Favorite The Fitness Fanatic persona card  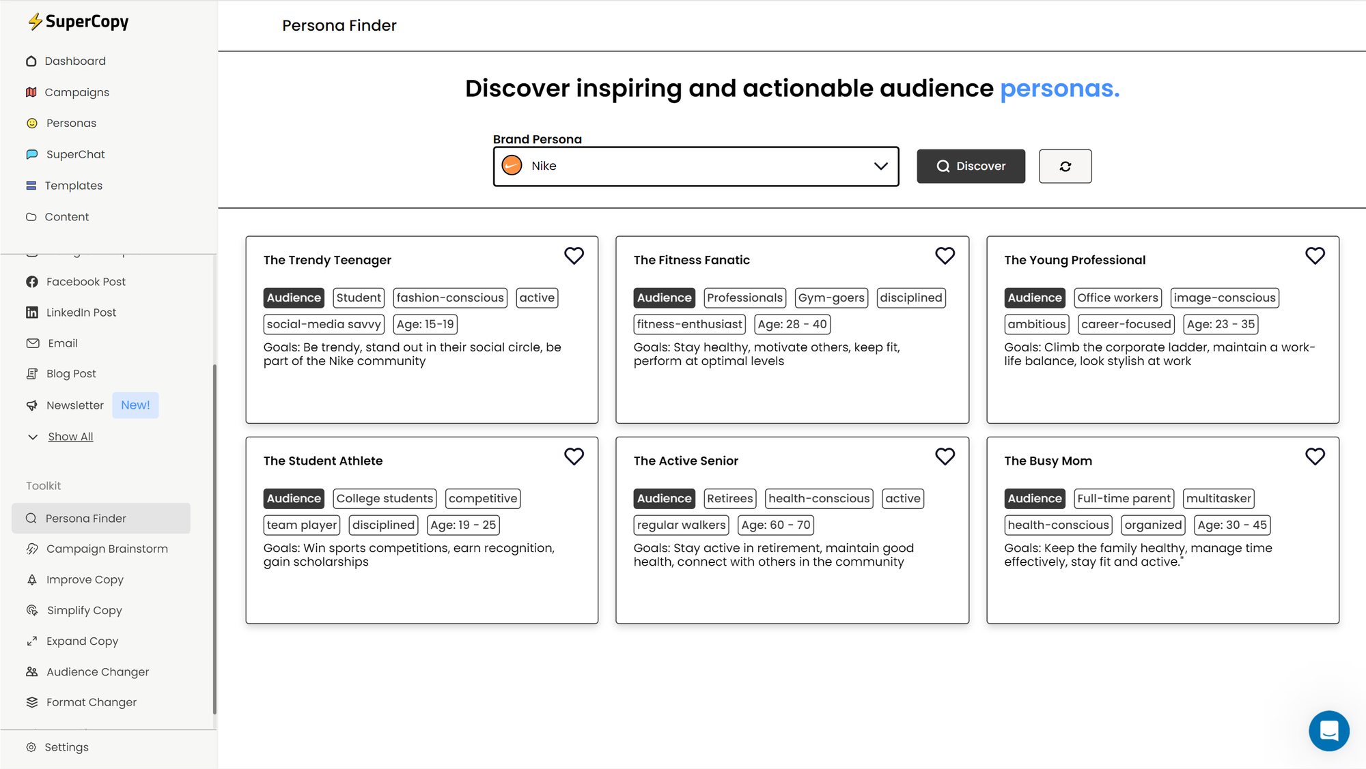pos(945,256)
